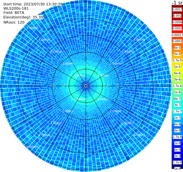Click the northwest 5.00km range ring label
183x172 pixels.
pyautogui.click(x=32, y=28)
